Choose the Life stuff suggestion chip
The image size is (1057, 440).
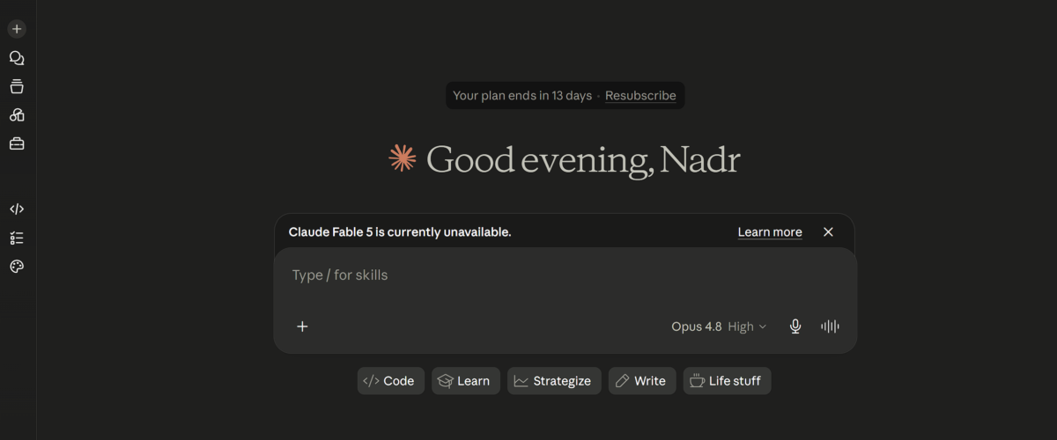(728, 381)
